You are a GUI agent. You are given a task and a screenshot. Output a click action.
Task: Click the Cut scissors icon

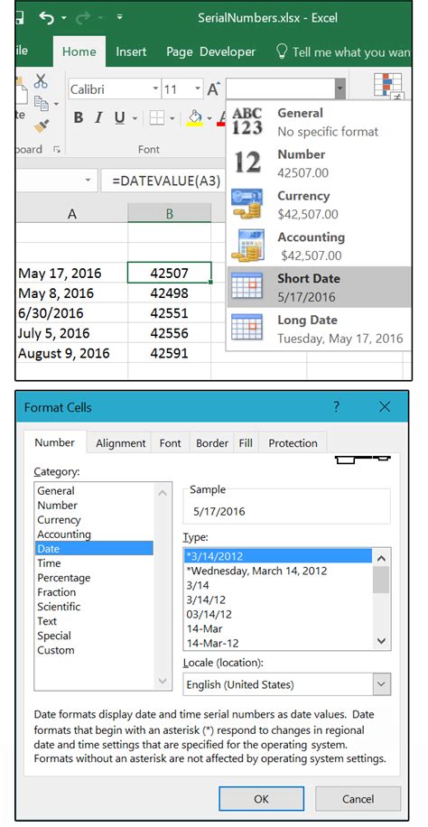[x=41, y=80]
